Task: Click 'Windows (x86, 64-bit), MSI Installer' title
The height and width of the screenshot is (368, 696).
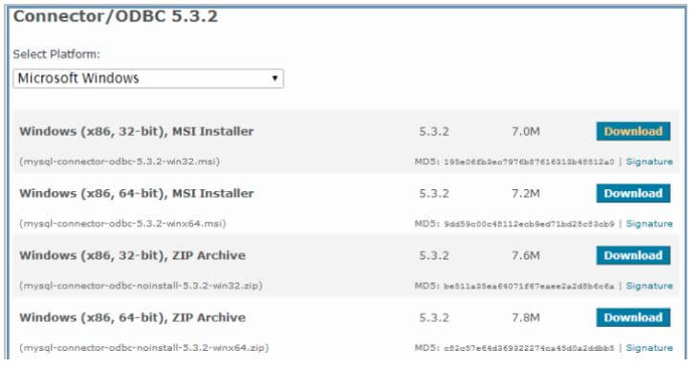Action: 137,193
